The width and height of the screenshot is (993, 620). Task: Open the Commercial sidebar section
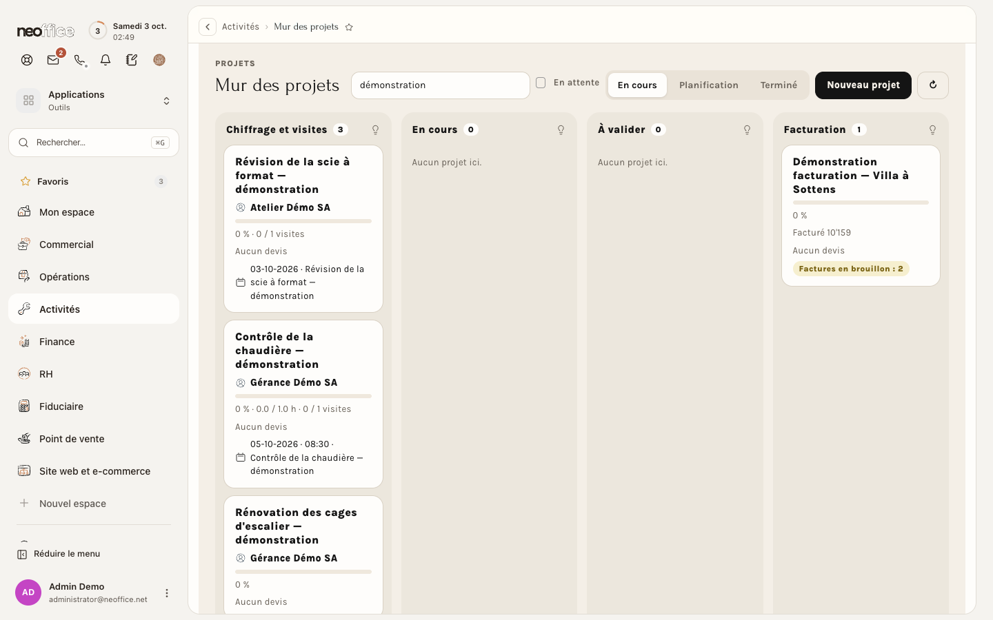[94, 245]
